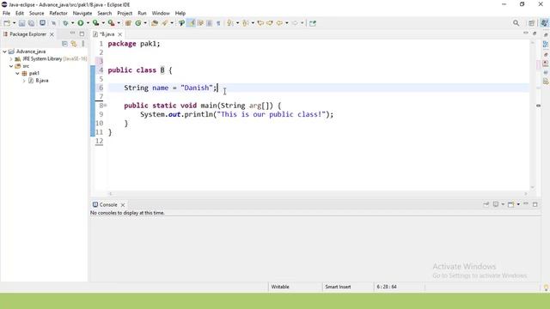
Task: Click the Pin Console icon
Action: (x=486, y=204)
